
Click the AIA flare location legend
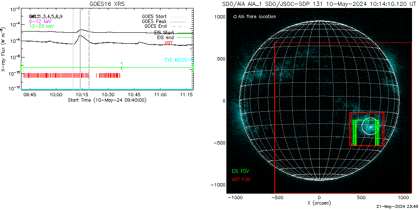pyautogui.click(x=255, y=17)
